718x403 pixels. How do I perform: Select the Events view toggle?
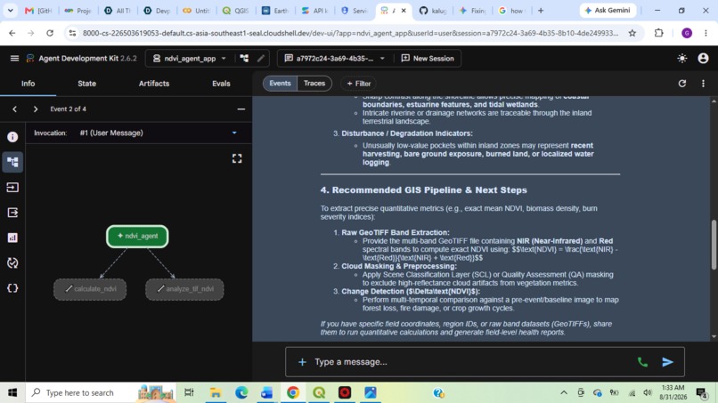click(280, 84)
